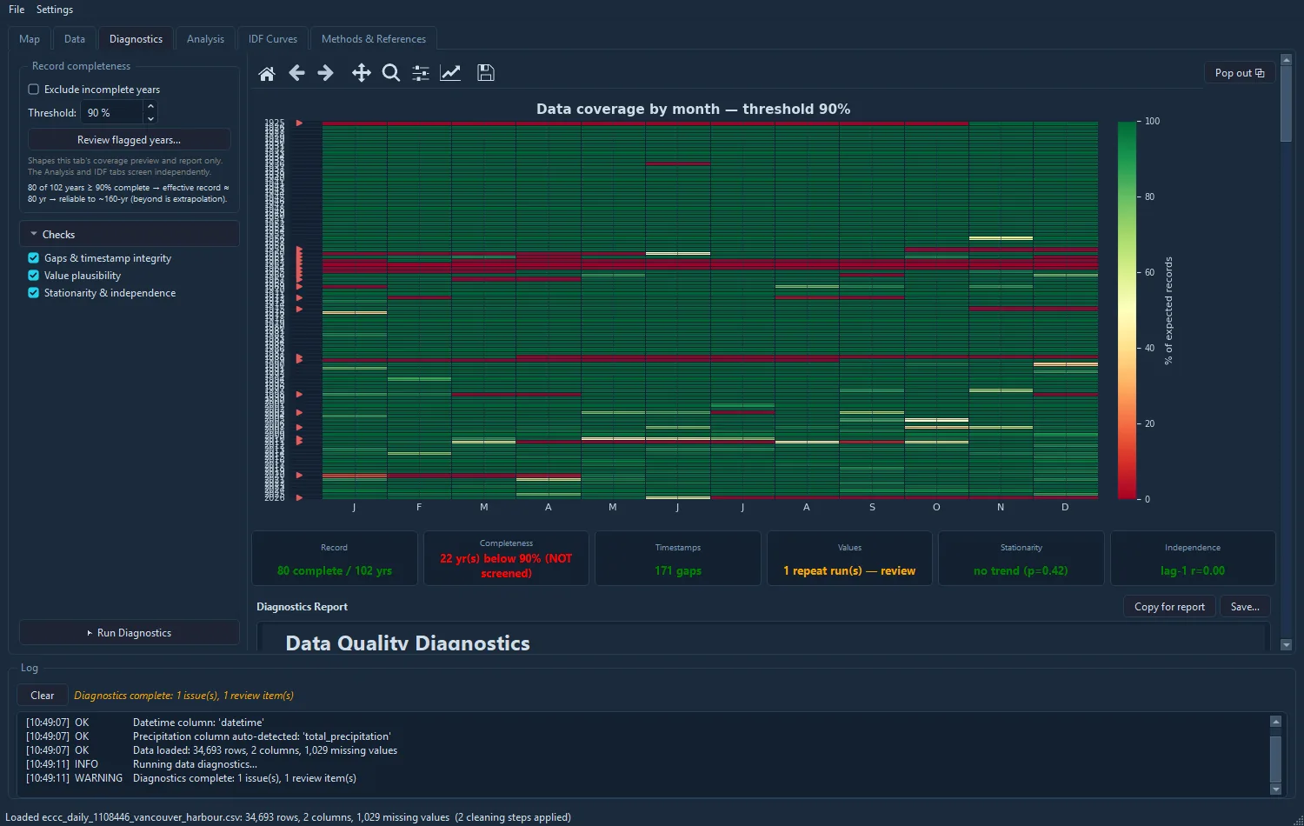The height and width of the screenshot is (826, 1304).
Task: Click the Record 80 complete card
Action: coord(334,558)
